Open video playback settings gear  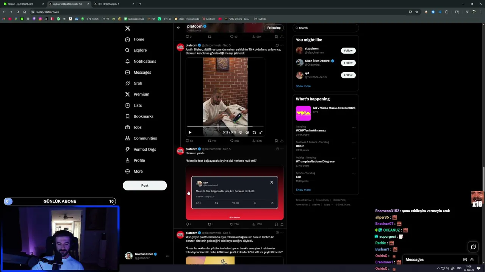pyautogui.click(x=247, y=133)
